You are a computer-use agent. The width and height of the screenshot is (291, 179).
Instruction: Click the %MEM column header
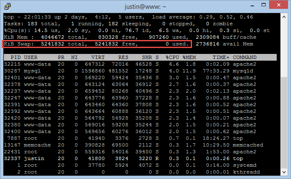coord(189,57)
